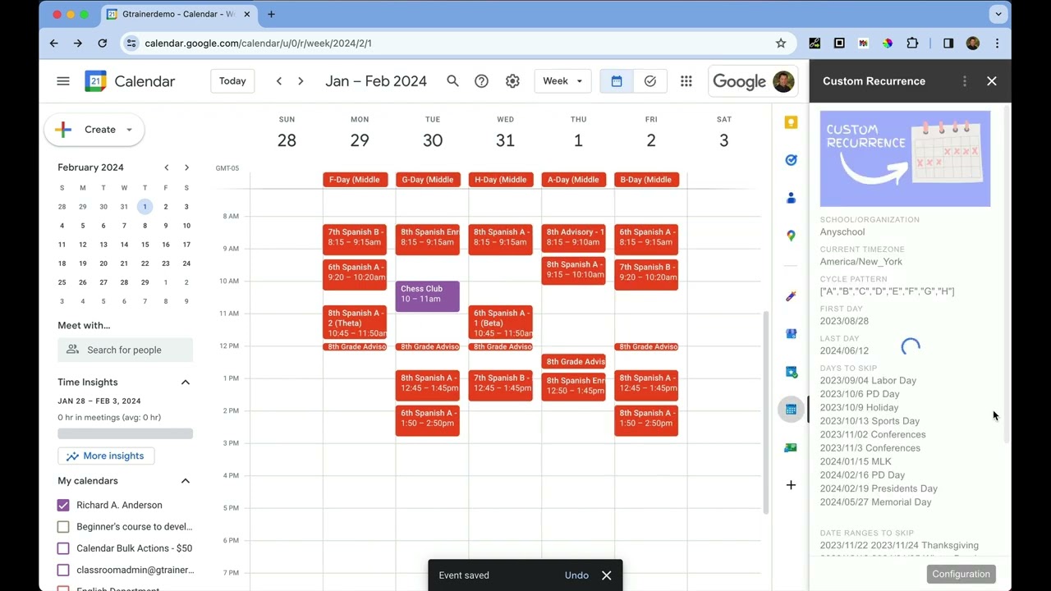Open Custom Recurrence panel more options
The height and width of the screenshot is (591, 1051).
pos(965,81)
